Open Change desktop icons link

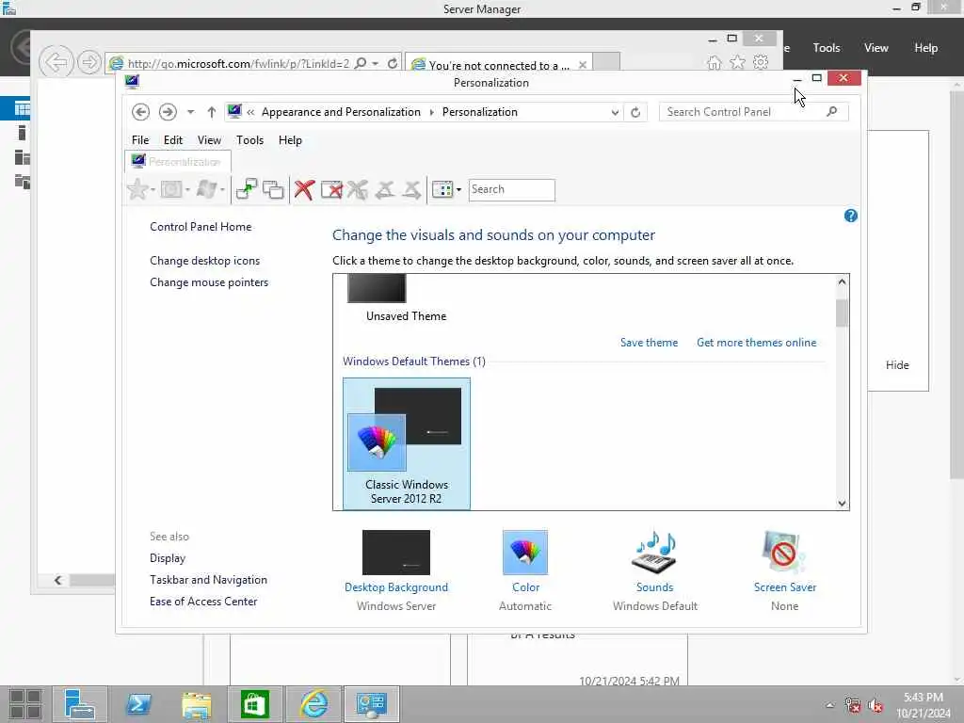point(204,261)
